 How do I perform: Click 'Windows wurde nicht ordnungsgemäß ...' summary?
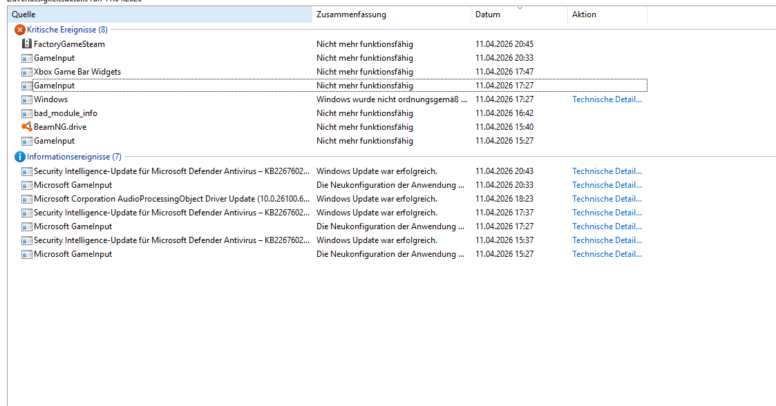coord(392,99)
